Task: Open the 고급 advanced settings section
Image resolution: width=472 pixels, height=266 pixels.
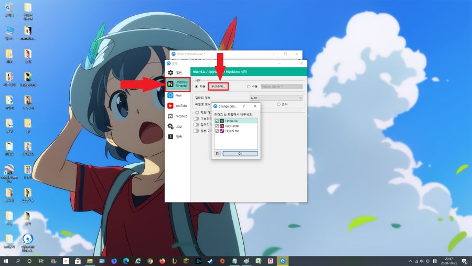Action: point(178,126)
